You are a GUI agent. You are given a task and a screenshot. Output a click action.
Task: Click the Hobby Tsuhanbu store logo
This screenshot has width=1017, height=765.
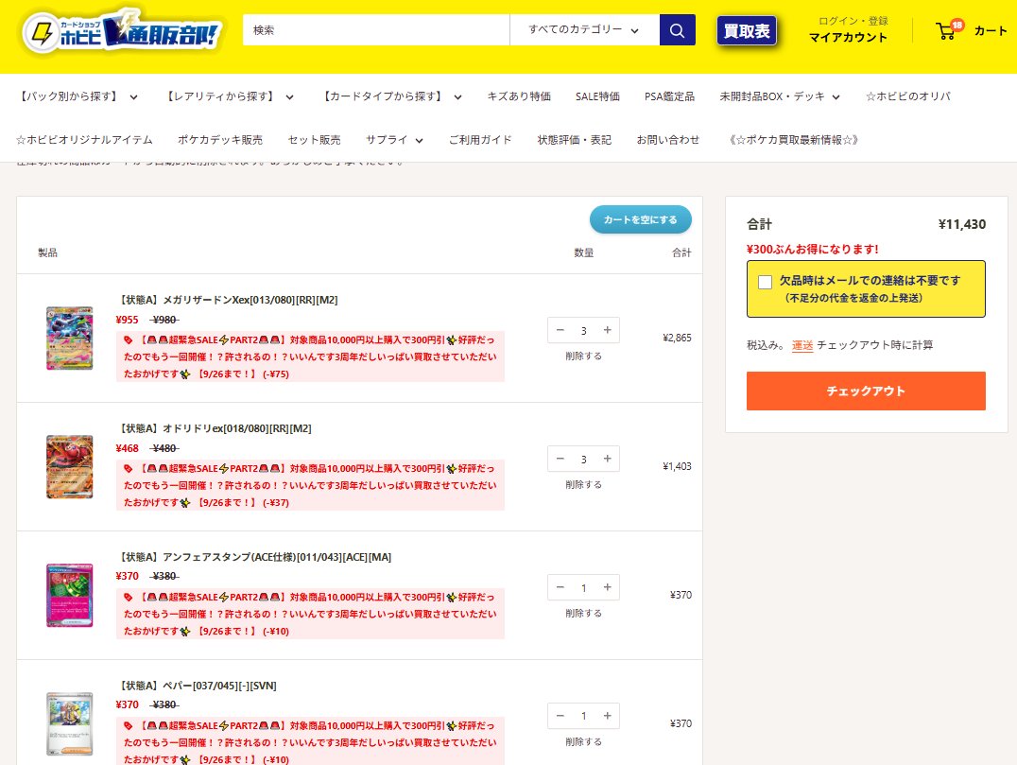(x=121, y=32)
